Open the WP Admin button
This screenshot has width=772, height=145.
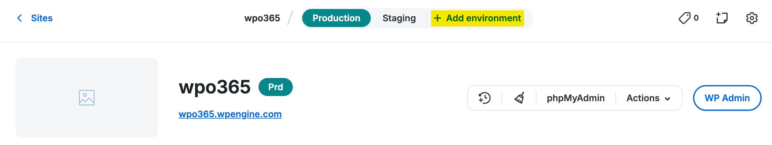click(727, 98)
